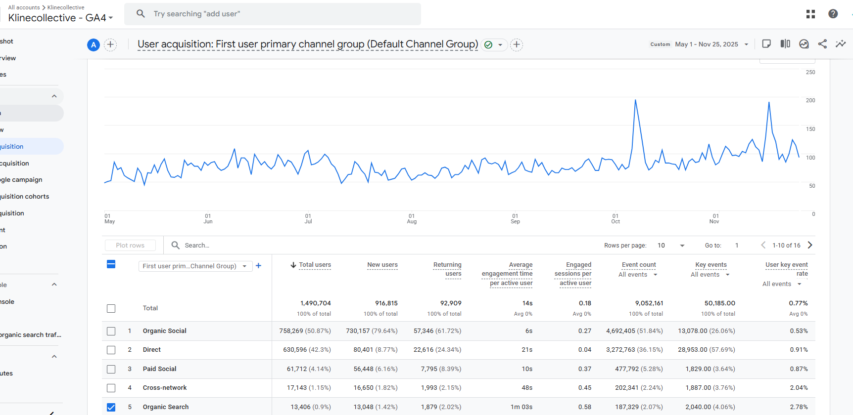The width and height of the screenshot is (853, 415).
Task: Open the Rows per page dropdown
Action: click(671, 246)
